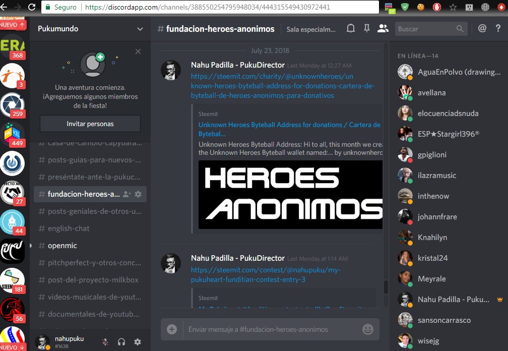
Task: Open steemit charity unknownheroes link
Action: point(283,86)
